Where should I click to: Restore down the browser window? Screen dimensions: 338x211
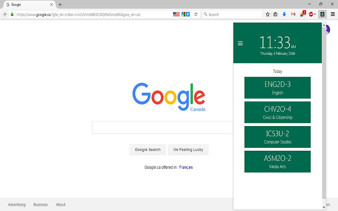pos(321,4)
